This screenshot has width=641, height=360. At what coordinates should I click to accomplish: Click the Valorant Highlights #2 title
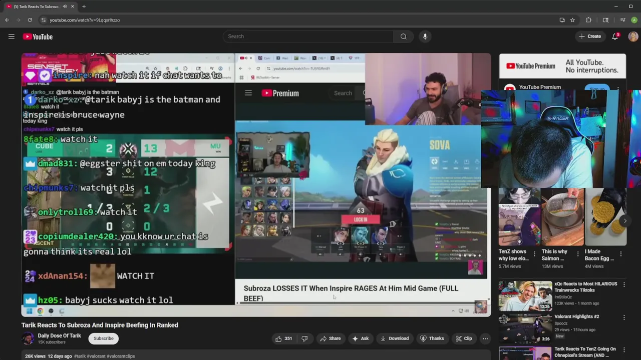pos(577,316)
